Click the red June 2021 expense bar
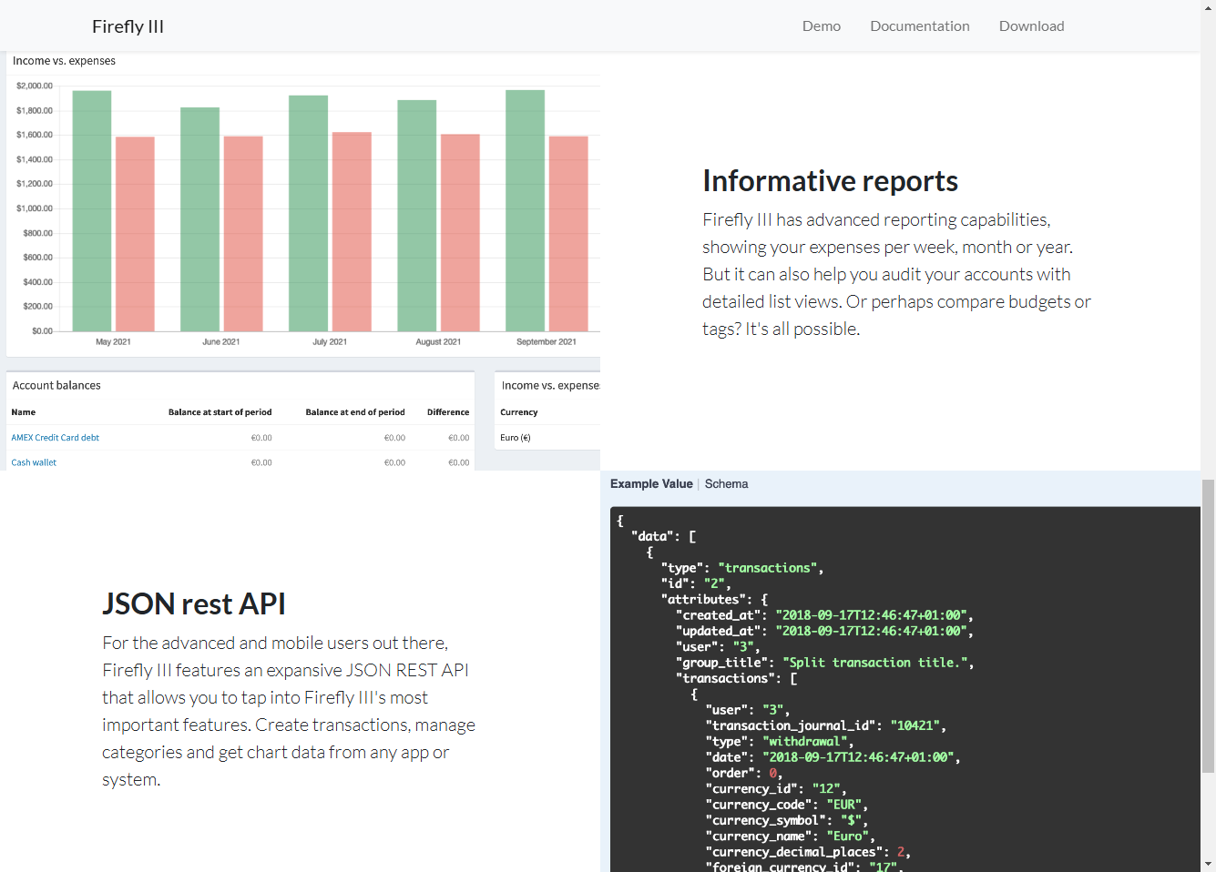This screenshot has width=1216, height=872. tap(243, 234)
